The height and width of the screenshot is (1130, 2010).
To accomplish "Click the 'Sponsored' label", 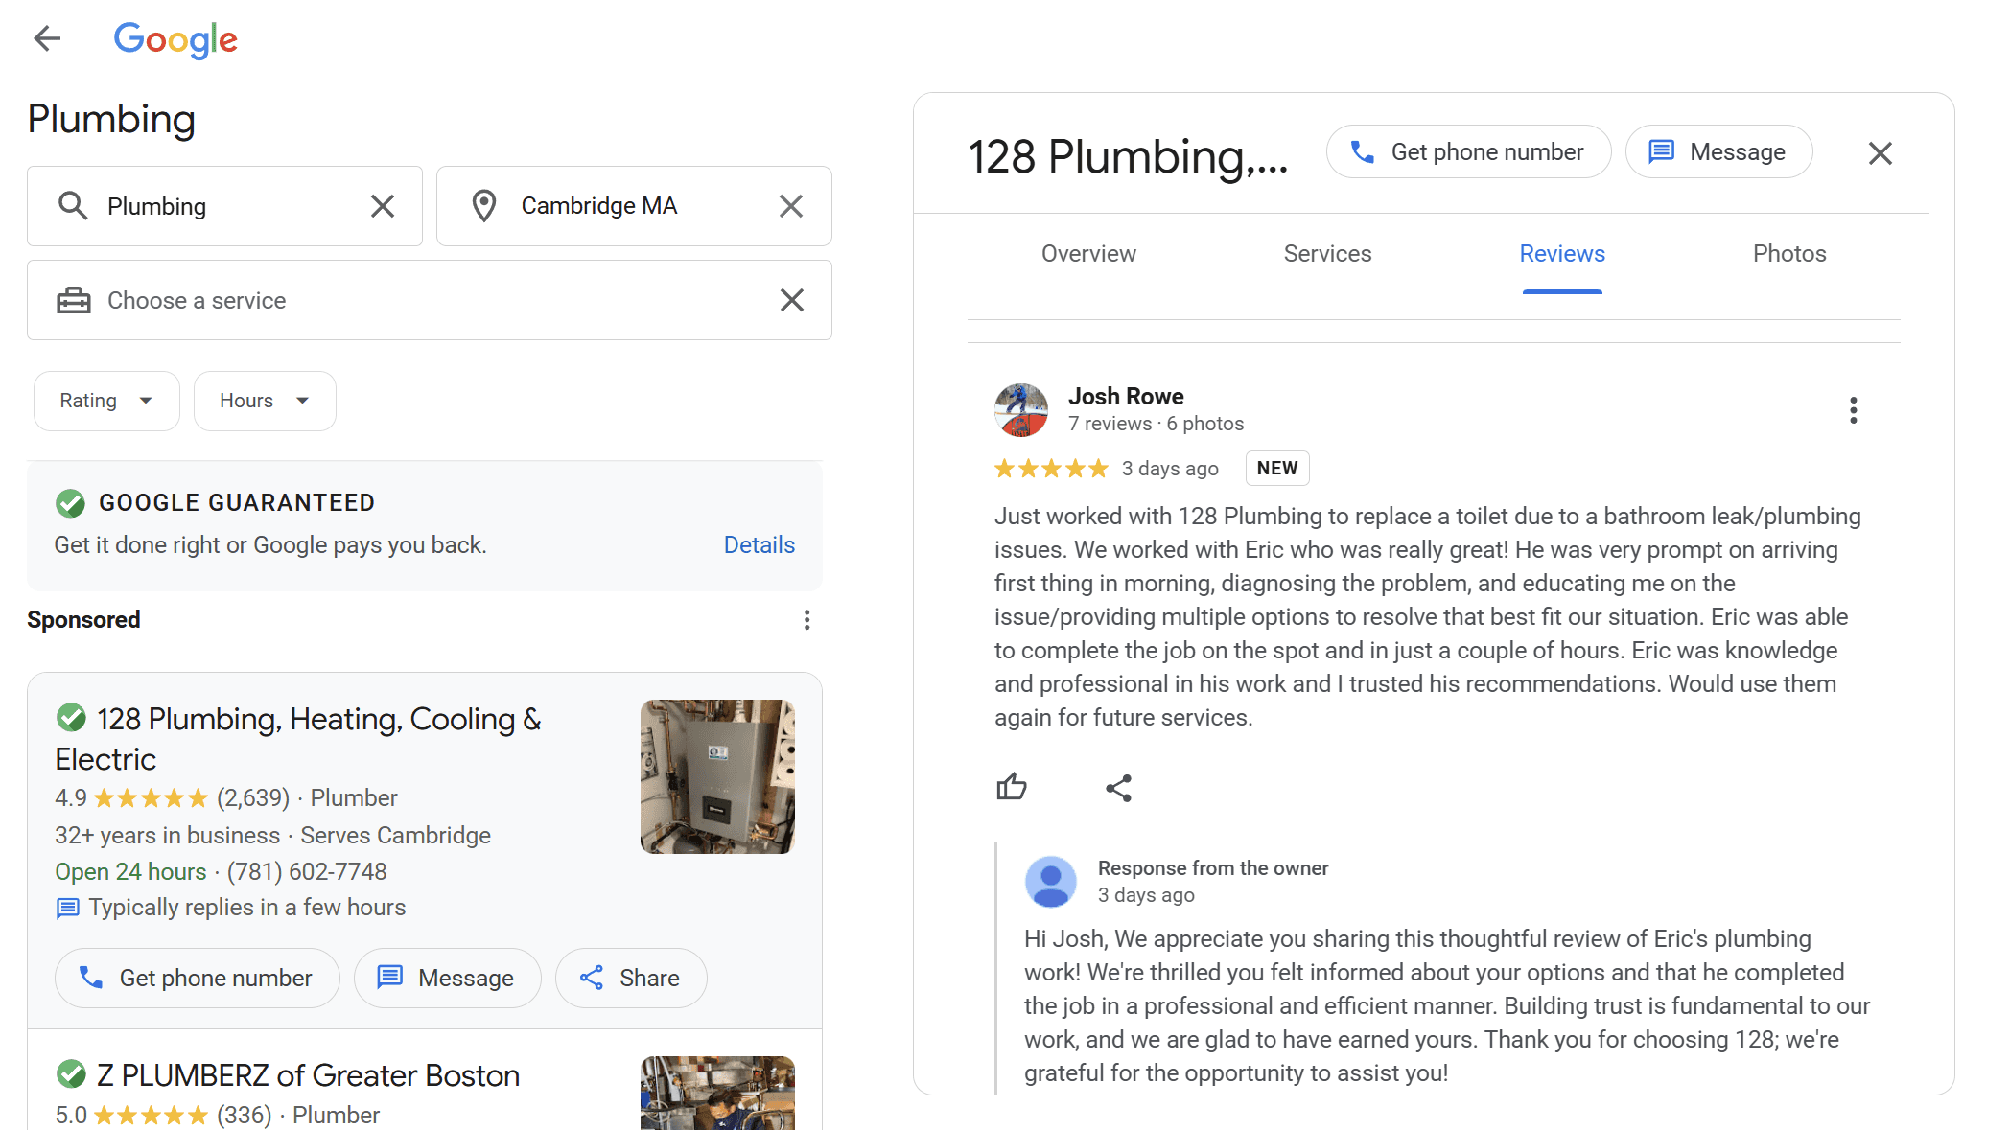I will click(83, 620).
